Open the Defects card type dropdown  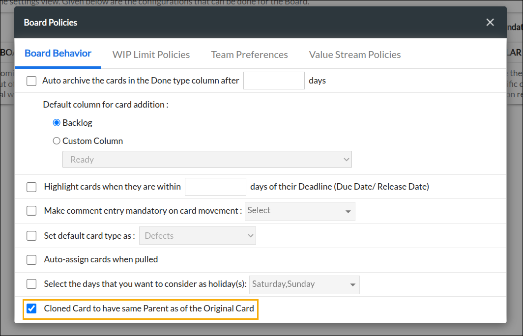[198, 236]
